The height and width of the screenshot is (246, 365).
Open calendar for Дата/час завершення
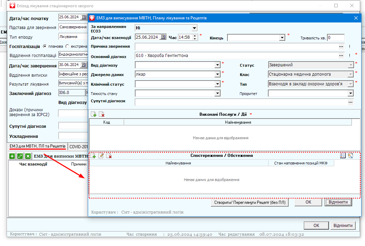click(x=84, y=65)
